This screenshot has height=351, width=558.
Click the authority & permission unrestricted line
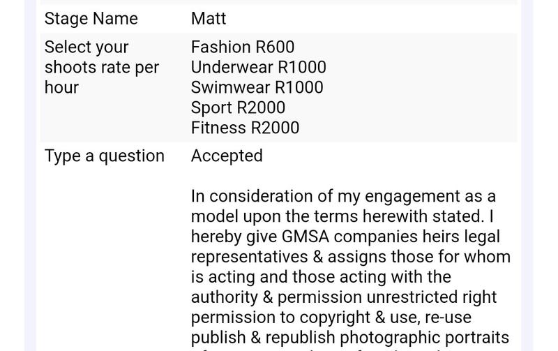344,297
